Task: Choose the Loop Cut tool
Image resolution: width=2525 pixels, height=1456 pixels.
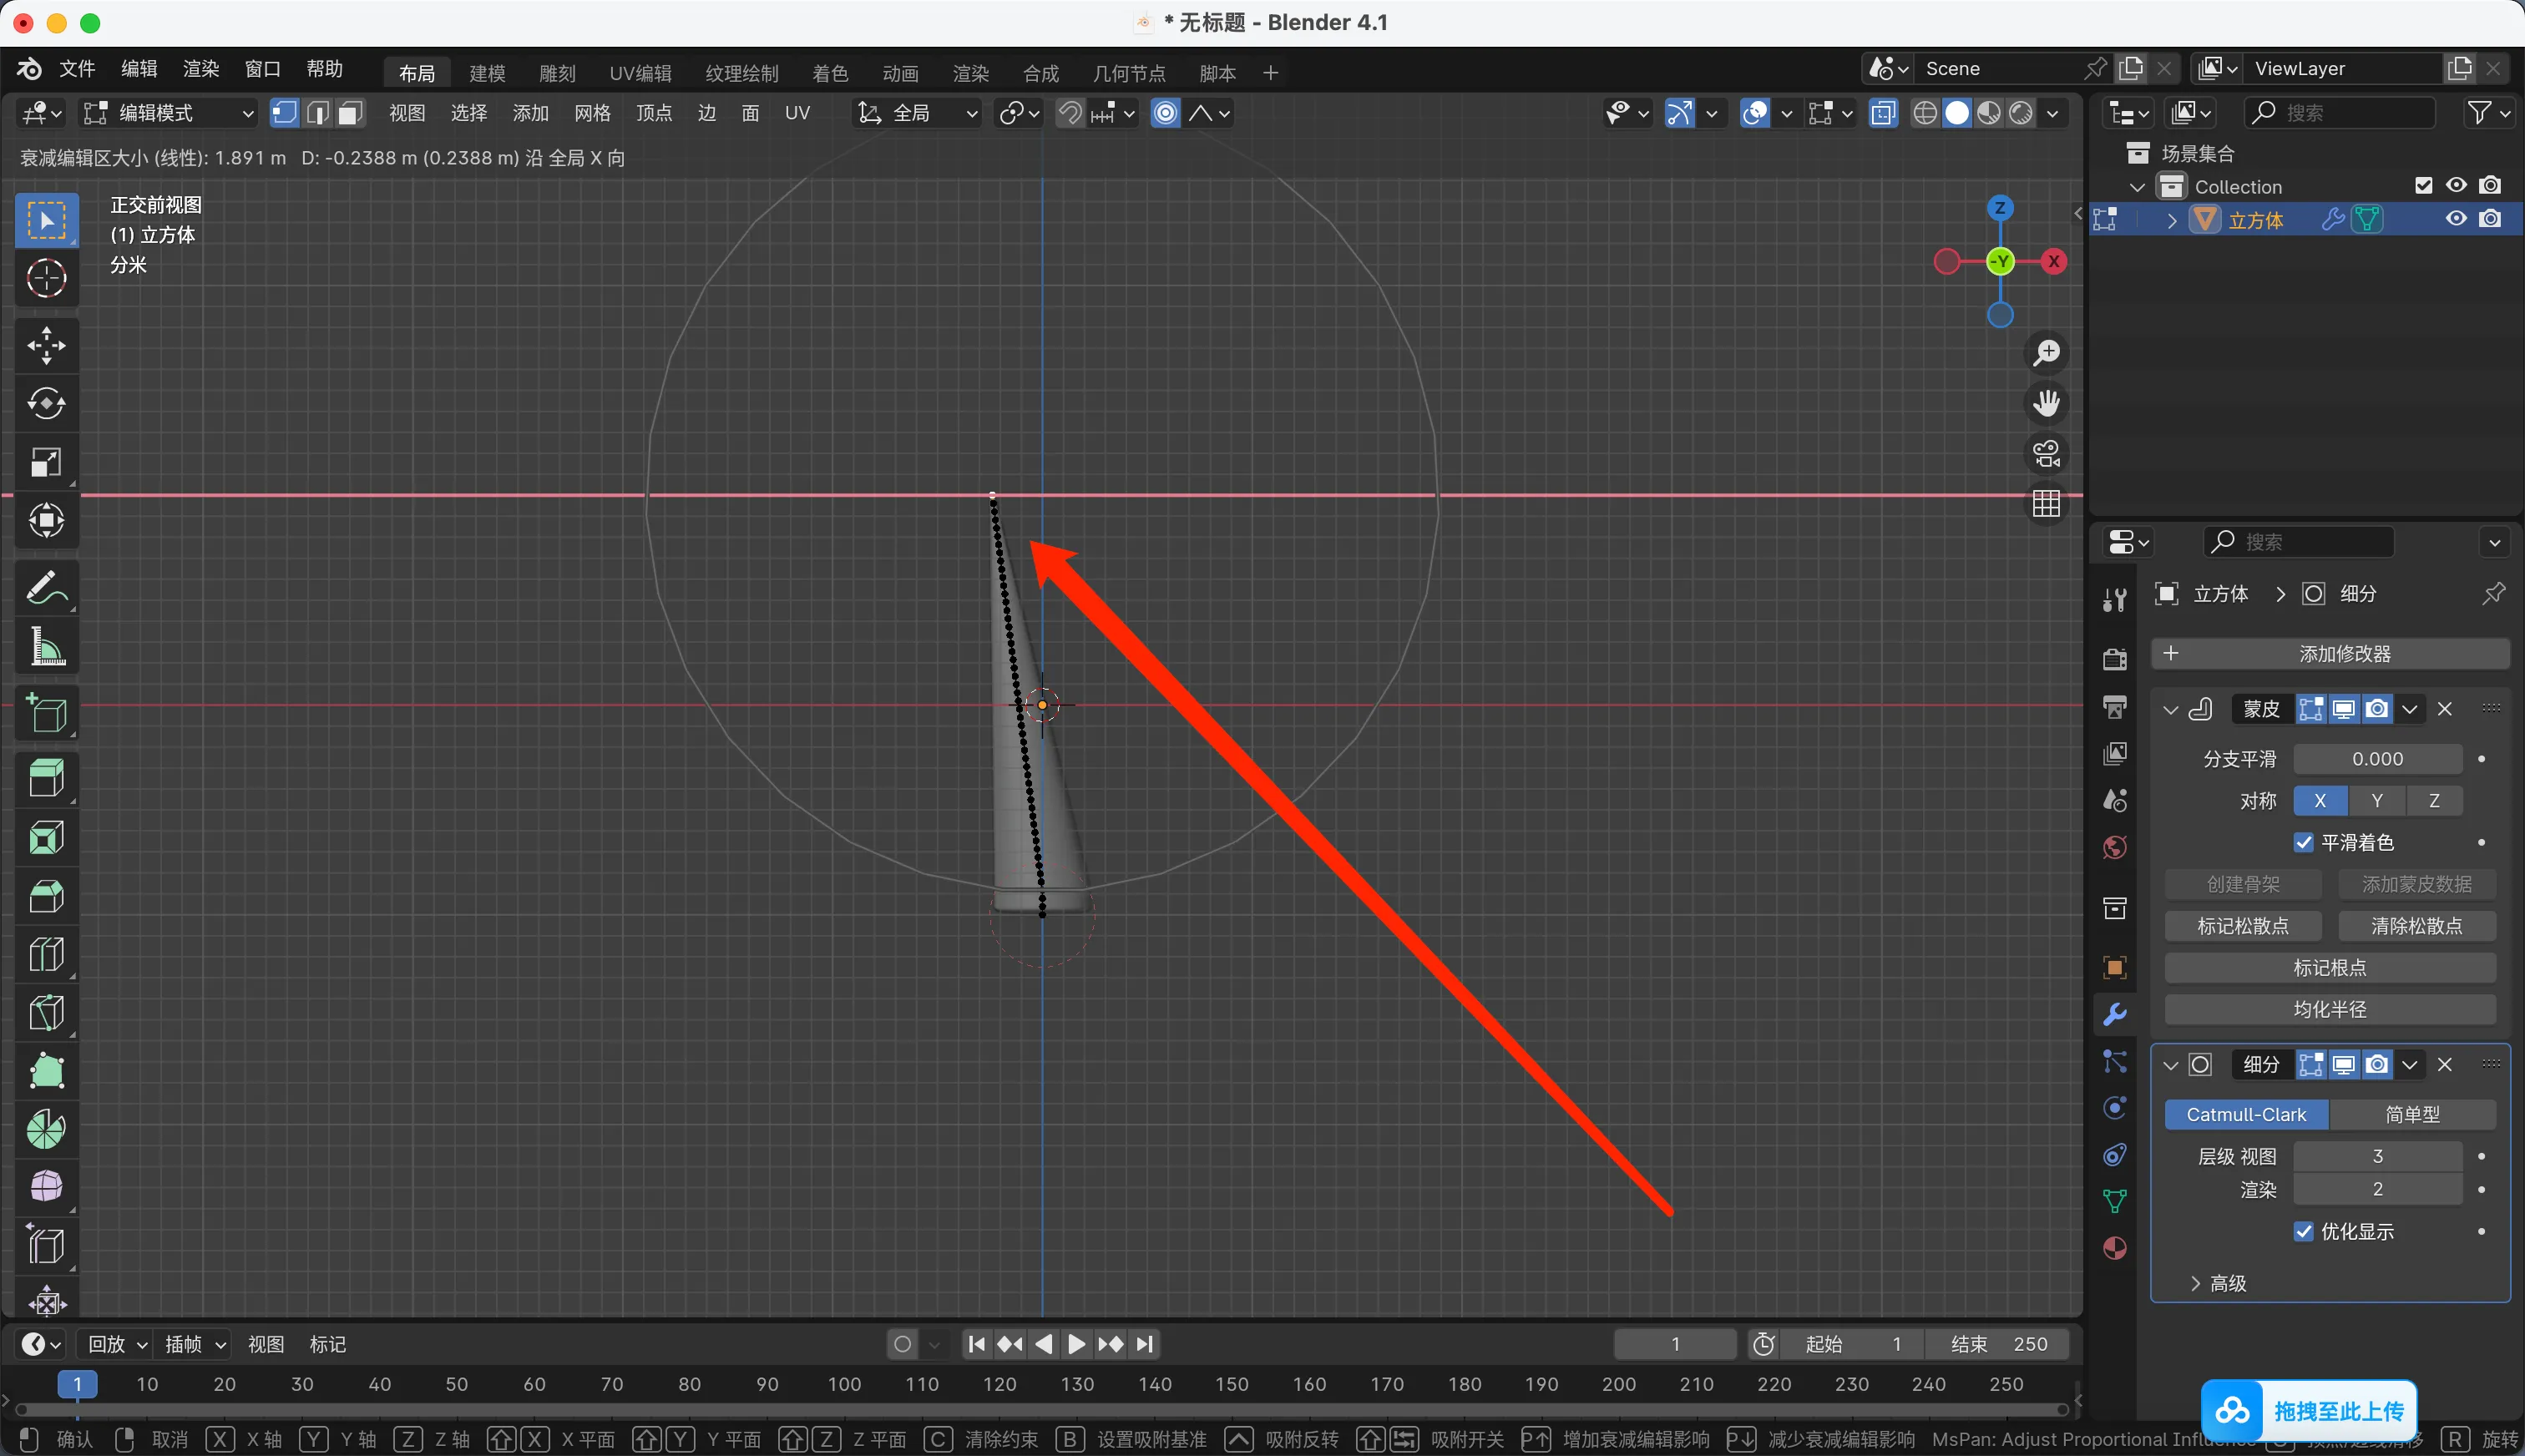Action: (x=46, y=954)
